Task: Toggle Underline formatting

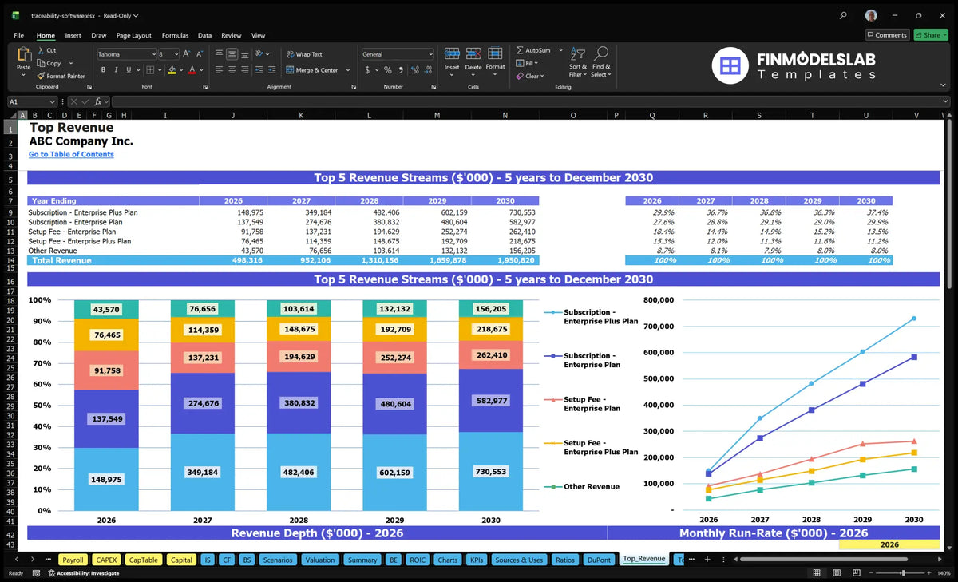Action: click(x=127, y=70)
